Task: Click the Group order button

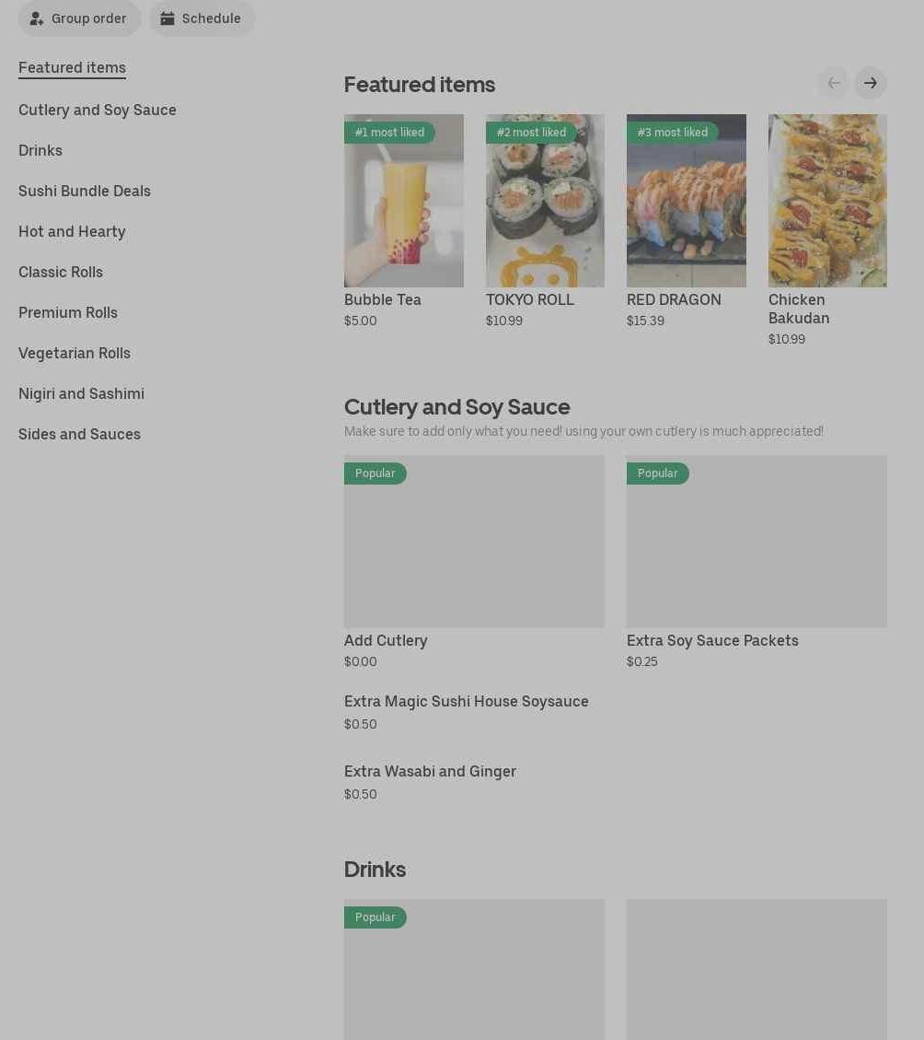Action: point(79,18)
